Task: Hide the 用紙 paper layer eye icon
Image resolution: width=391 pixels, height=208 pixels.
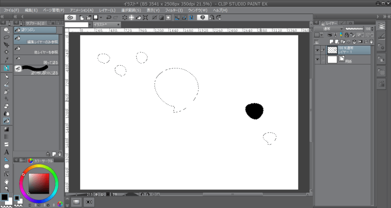Action: pos(317,59)
